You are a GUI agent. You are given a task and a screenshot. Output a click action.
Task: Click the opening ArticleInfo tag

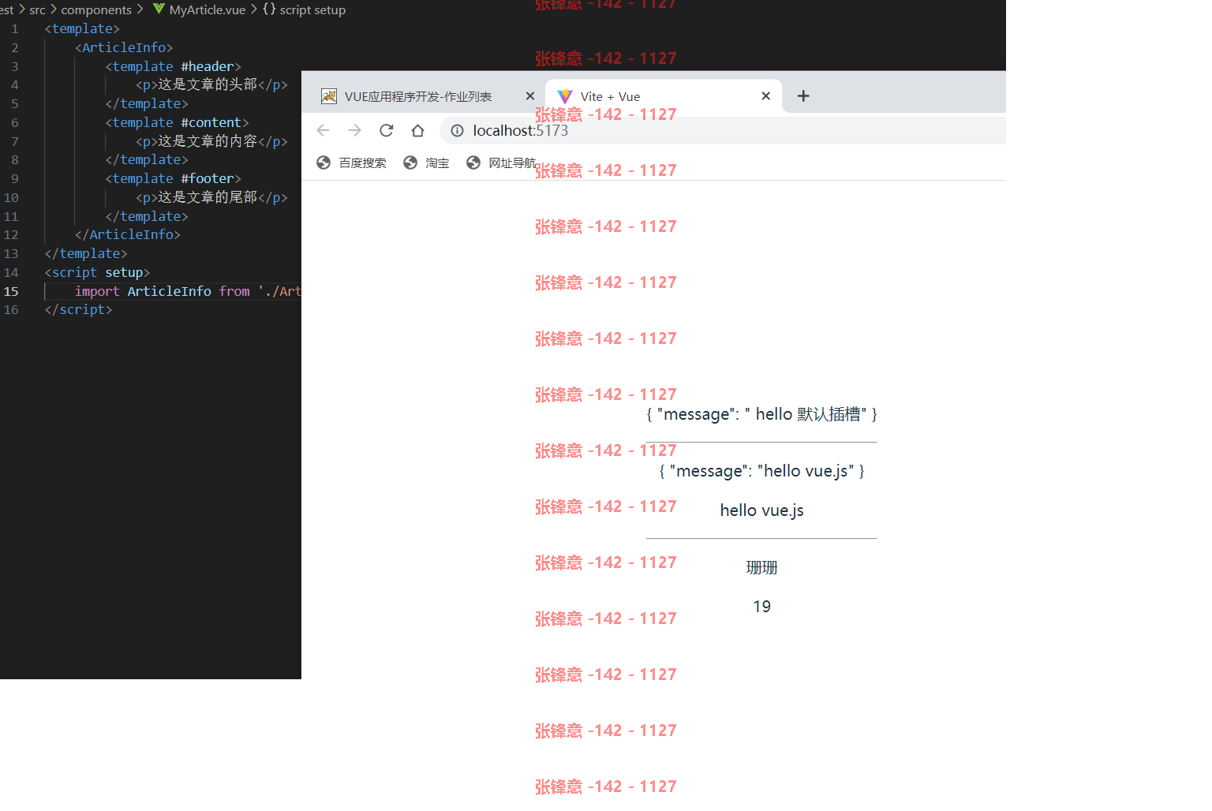124,47
